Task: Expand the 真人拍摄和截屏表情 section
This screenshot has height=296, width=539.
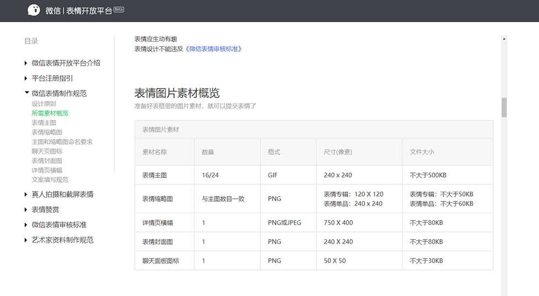Action: [x=26, y=194]
